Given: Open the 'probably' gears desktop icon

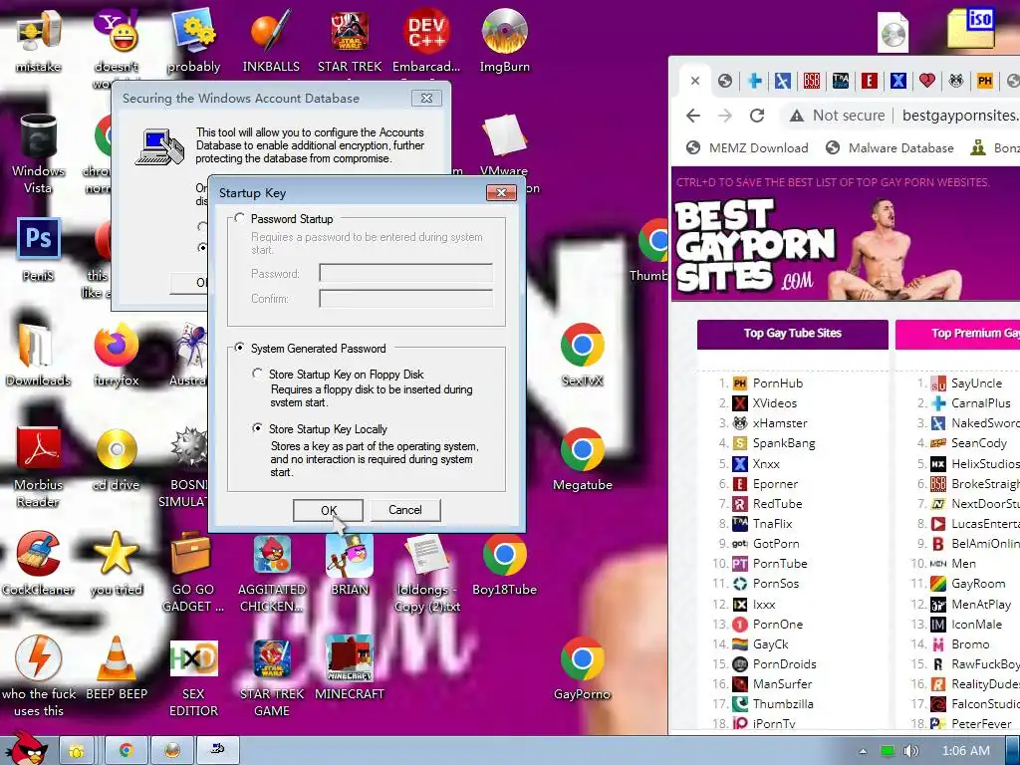Looking at the screenshot, I should tap(193, 40).
